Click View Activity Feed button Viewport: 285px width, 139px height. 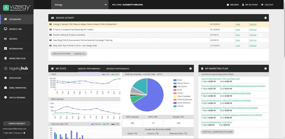tap(61, 54)
